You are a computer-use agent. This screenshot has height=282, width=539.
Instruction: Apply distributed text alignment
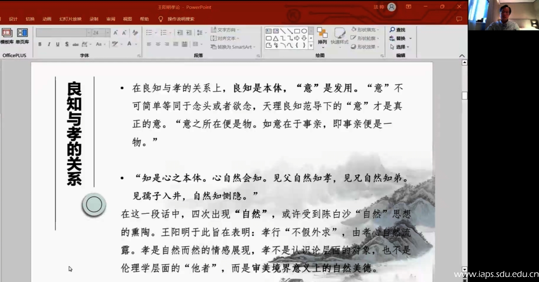185,44
